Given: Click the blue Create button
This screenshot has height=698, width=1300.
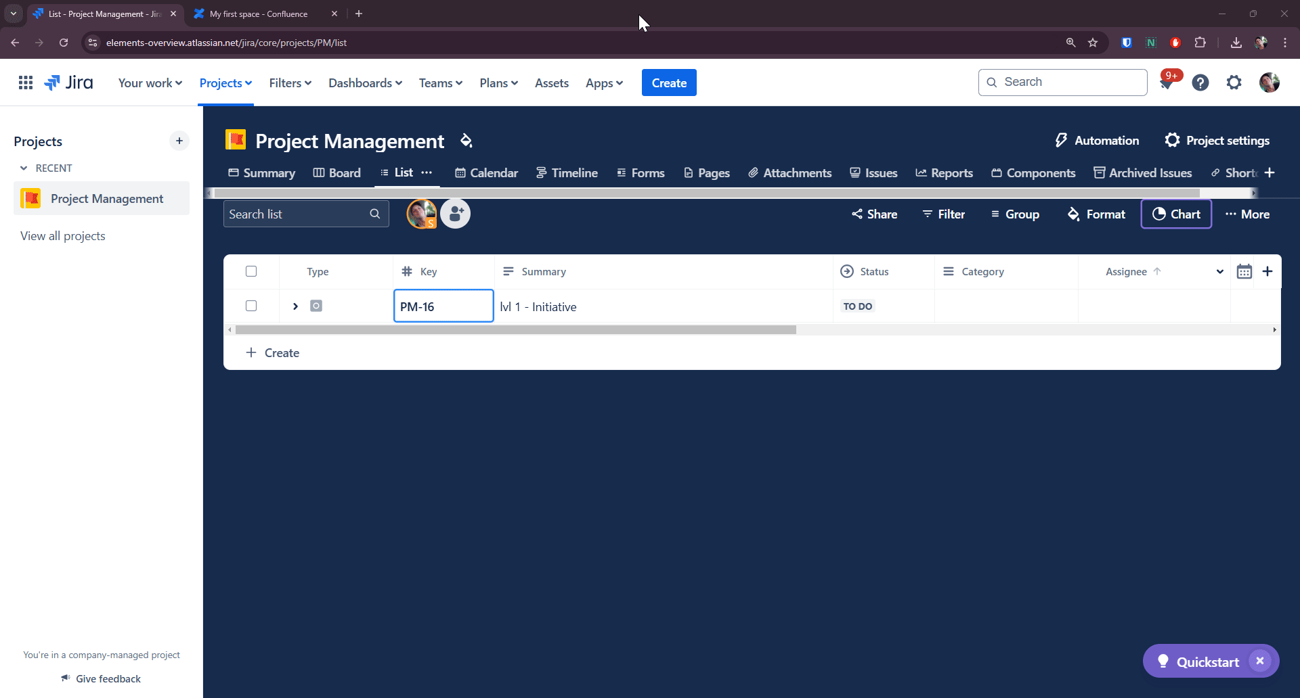Looking at the screenshot, I should point(668,83).
